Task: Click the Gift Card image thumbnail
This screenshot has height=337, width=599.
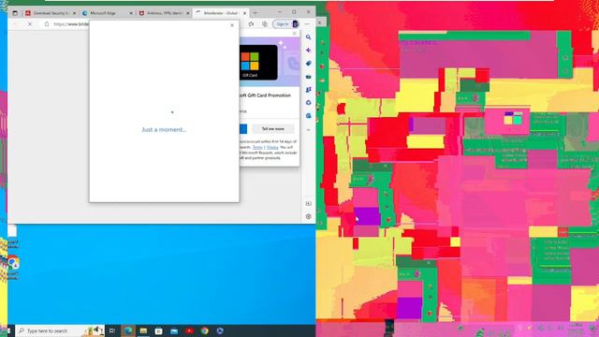Action: [x=258, y=63]
